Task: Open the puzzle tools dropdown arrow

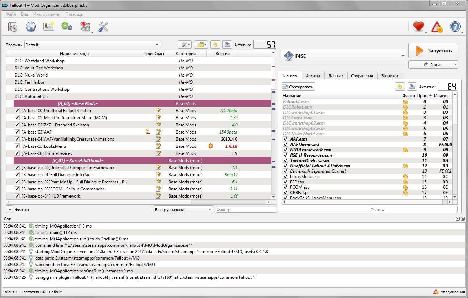Action: point(92,33)
